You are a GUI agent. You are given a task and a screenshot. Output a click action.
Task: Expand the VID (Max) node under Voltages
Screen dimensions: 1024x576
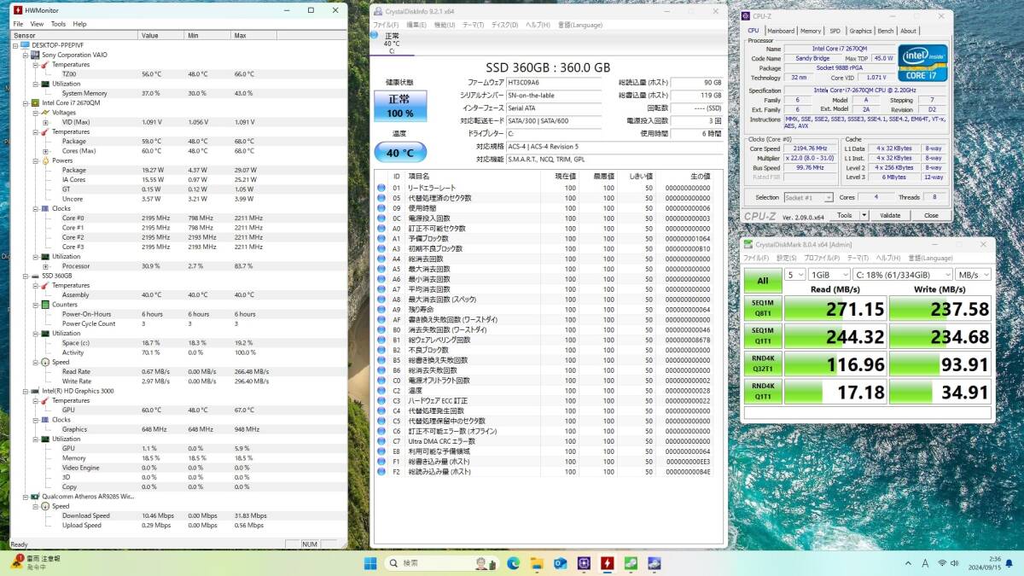pyautogui.click(x=45, y=122)
